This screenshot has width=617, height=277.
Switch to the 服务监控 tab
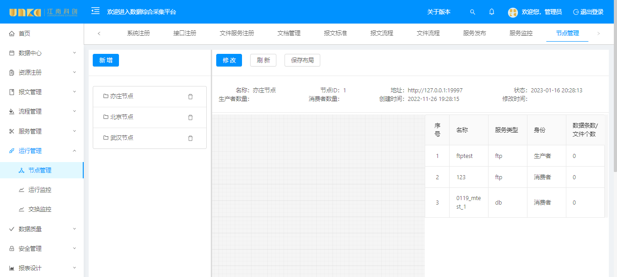(x=521, y=33)
